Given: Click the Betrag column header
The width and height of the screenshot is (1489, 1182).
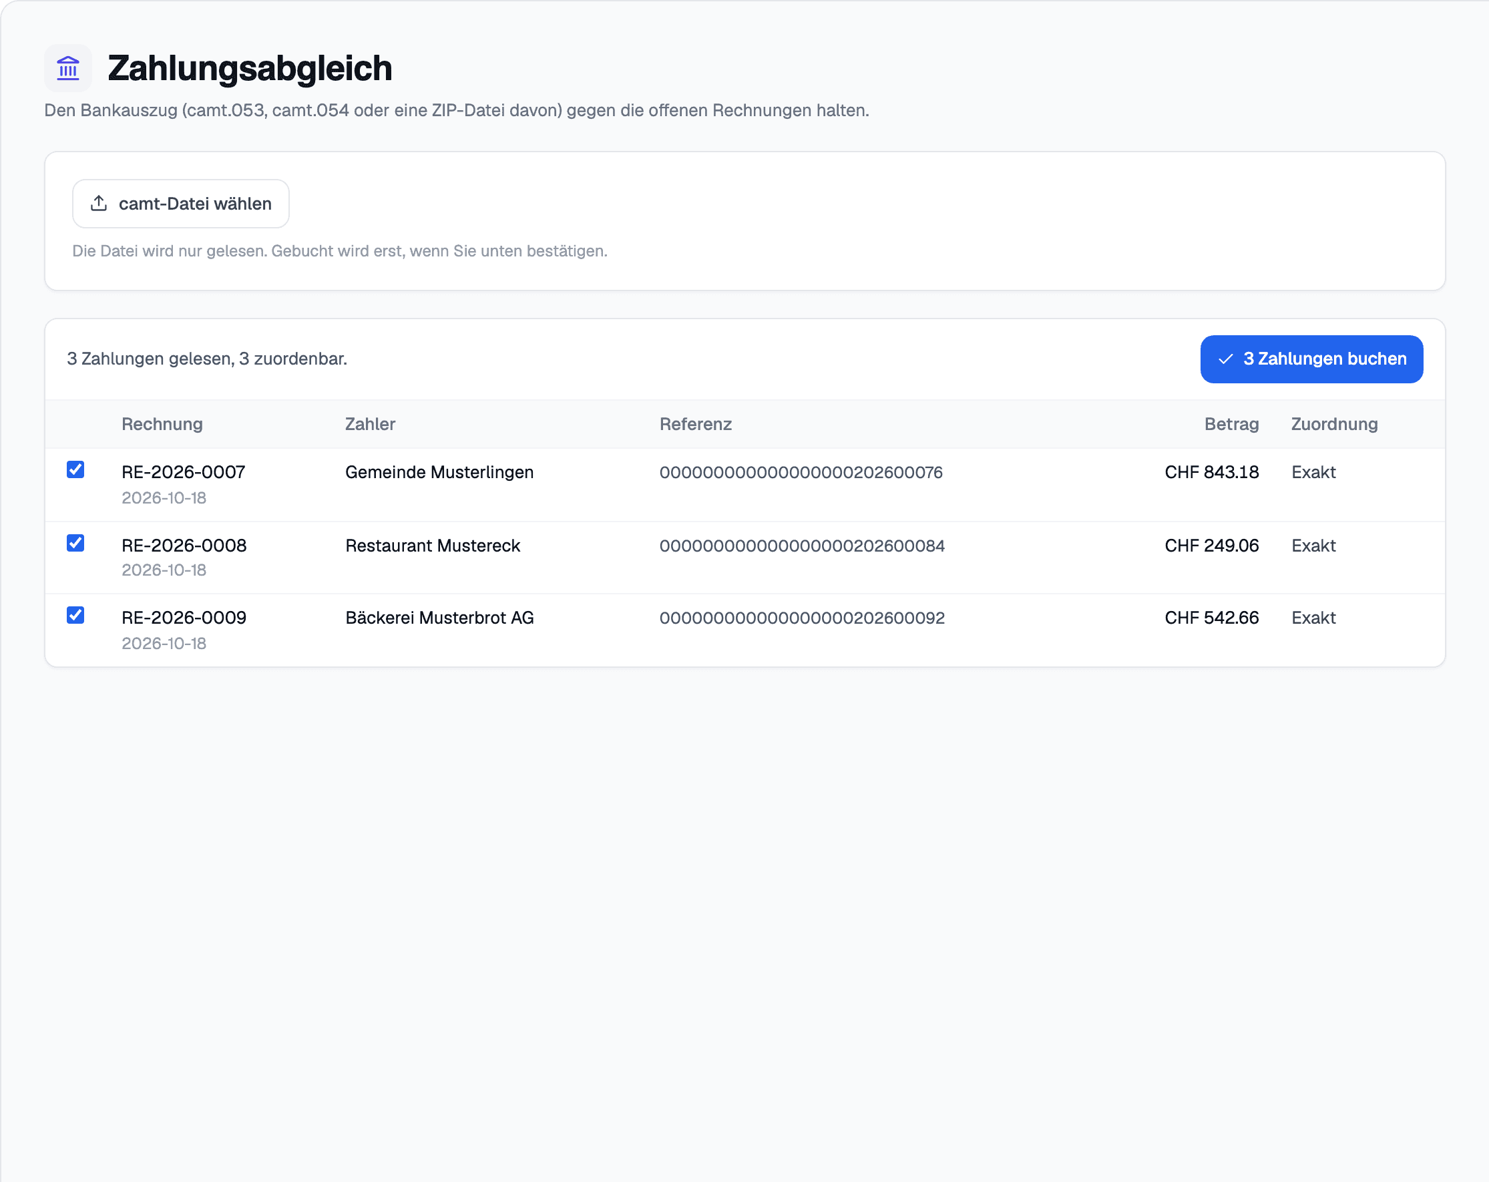Looking at the screenshot, I should click(1231, 424).
